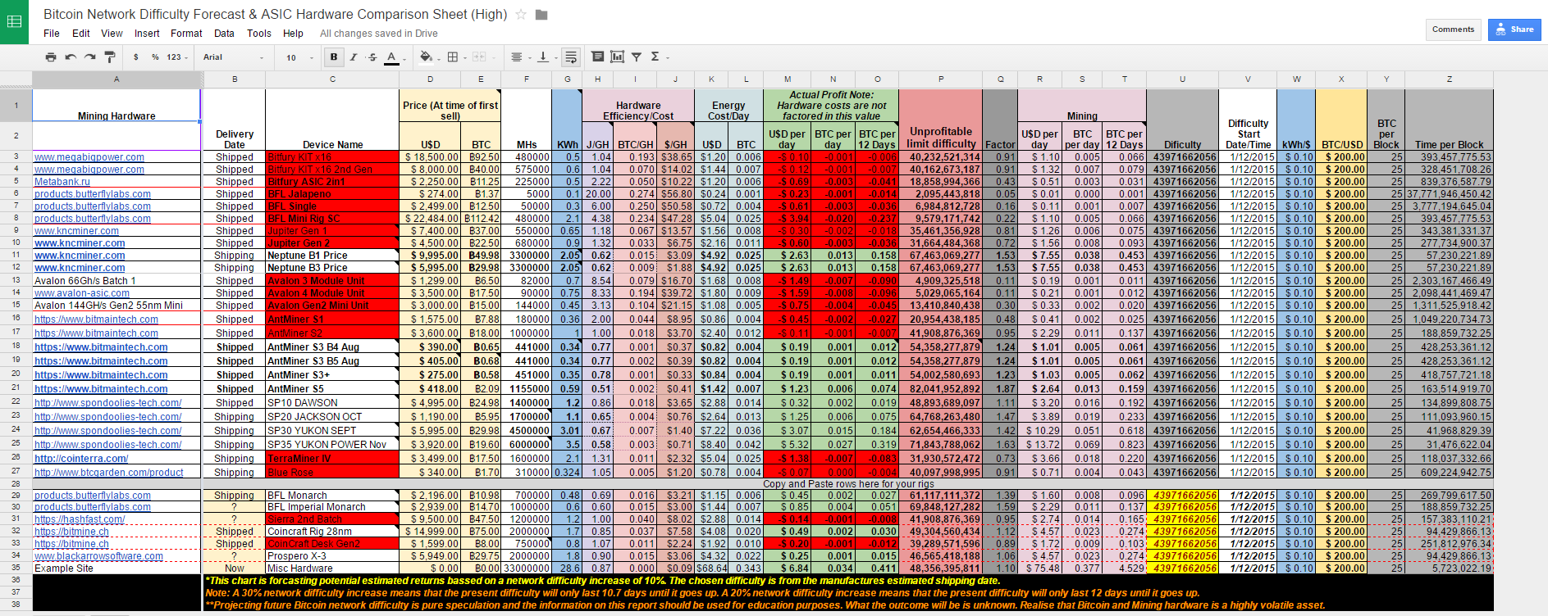Open the font size 10 dropdown
The height and width of the screenshot is (616, 1548).
click(299, 57)
